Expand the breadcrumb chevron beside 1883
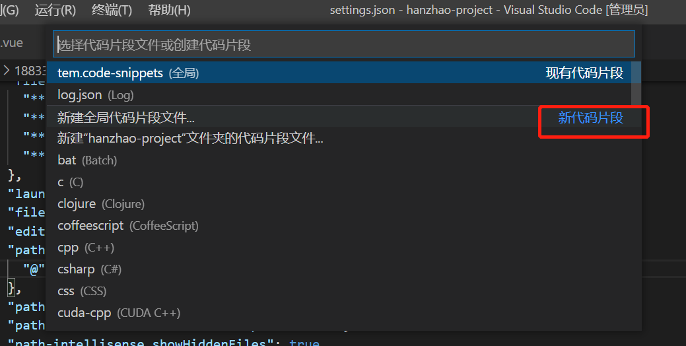 (x=6, y=70)
